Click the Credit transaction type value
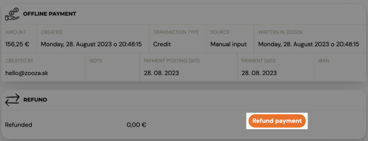 (x=162, y=44)
